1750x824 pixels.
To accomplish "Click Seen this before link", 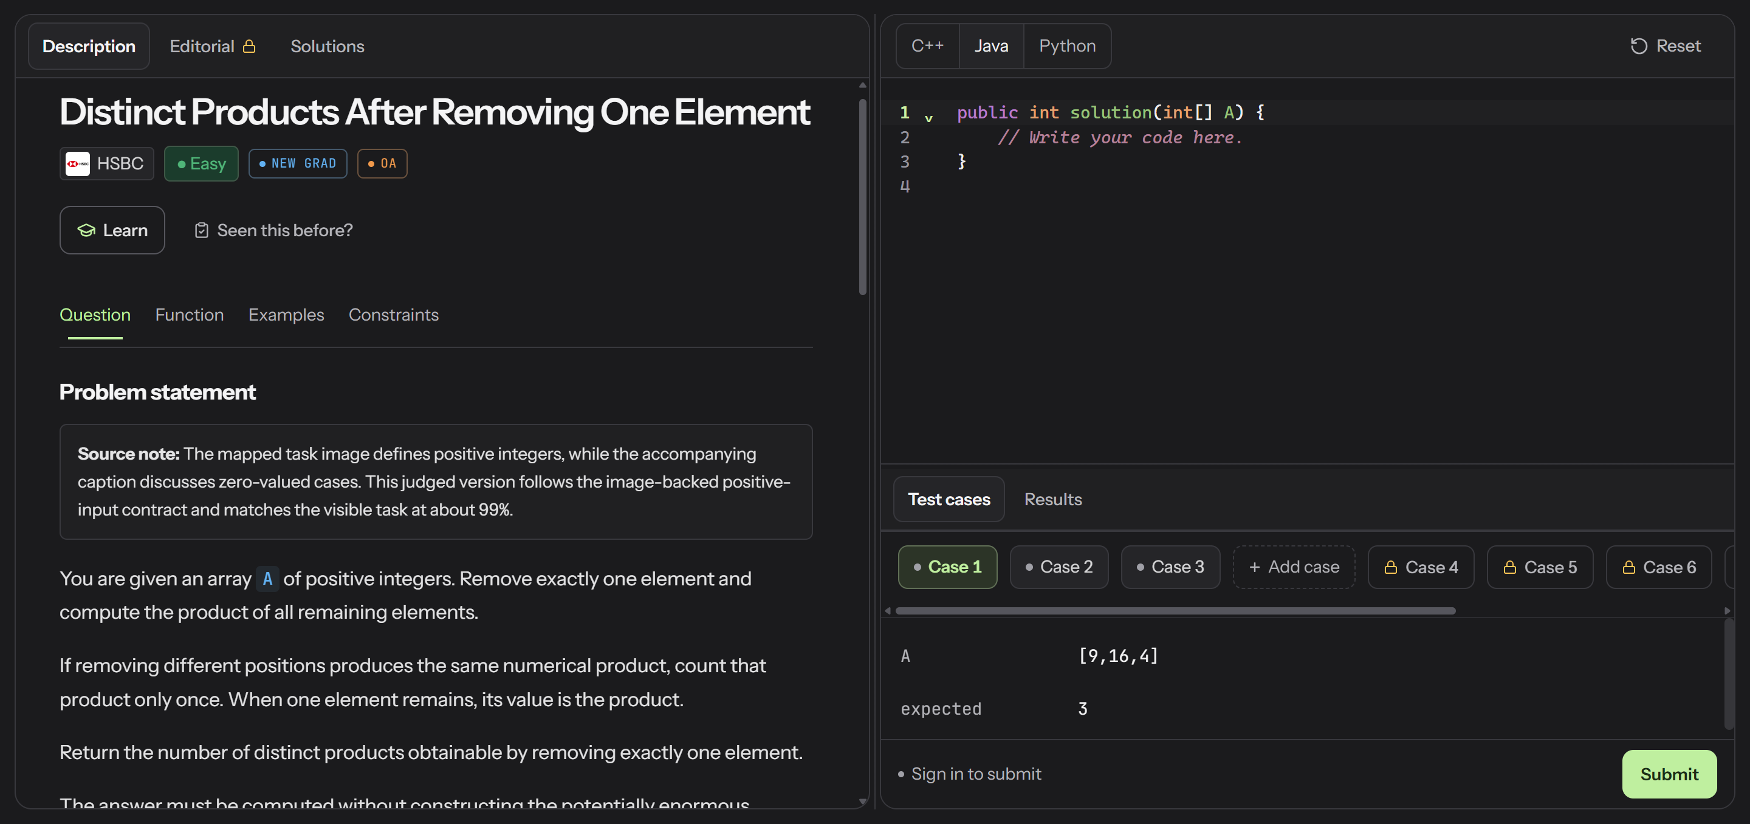I will click(x=274, y=230).
